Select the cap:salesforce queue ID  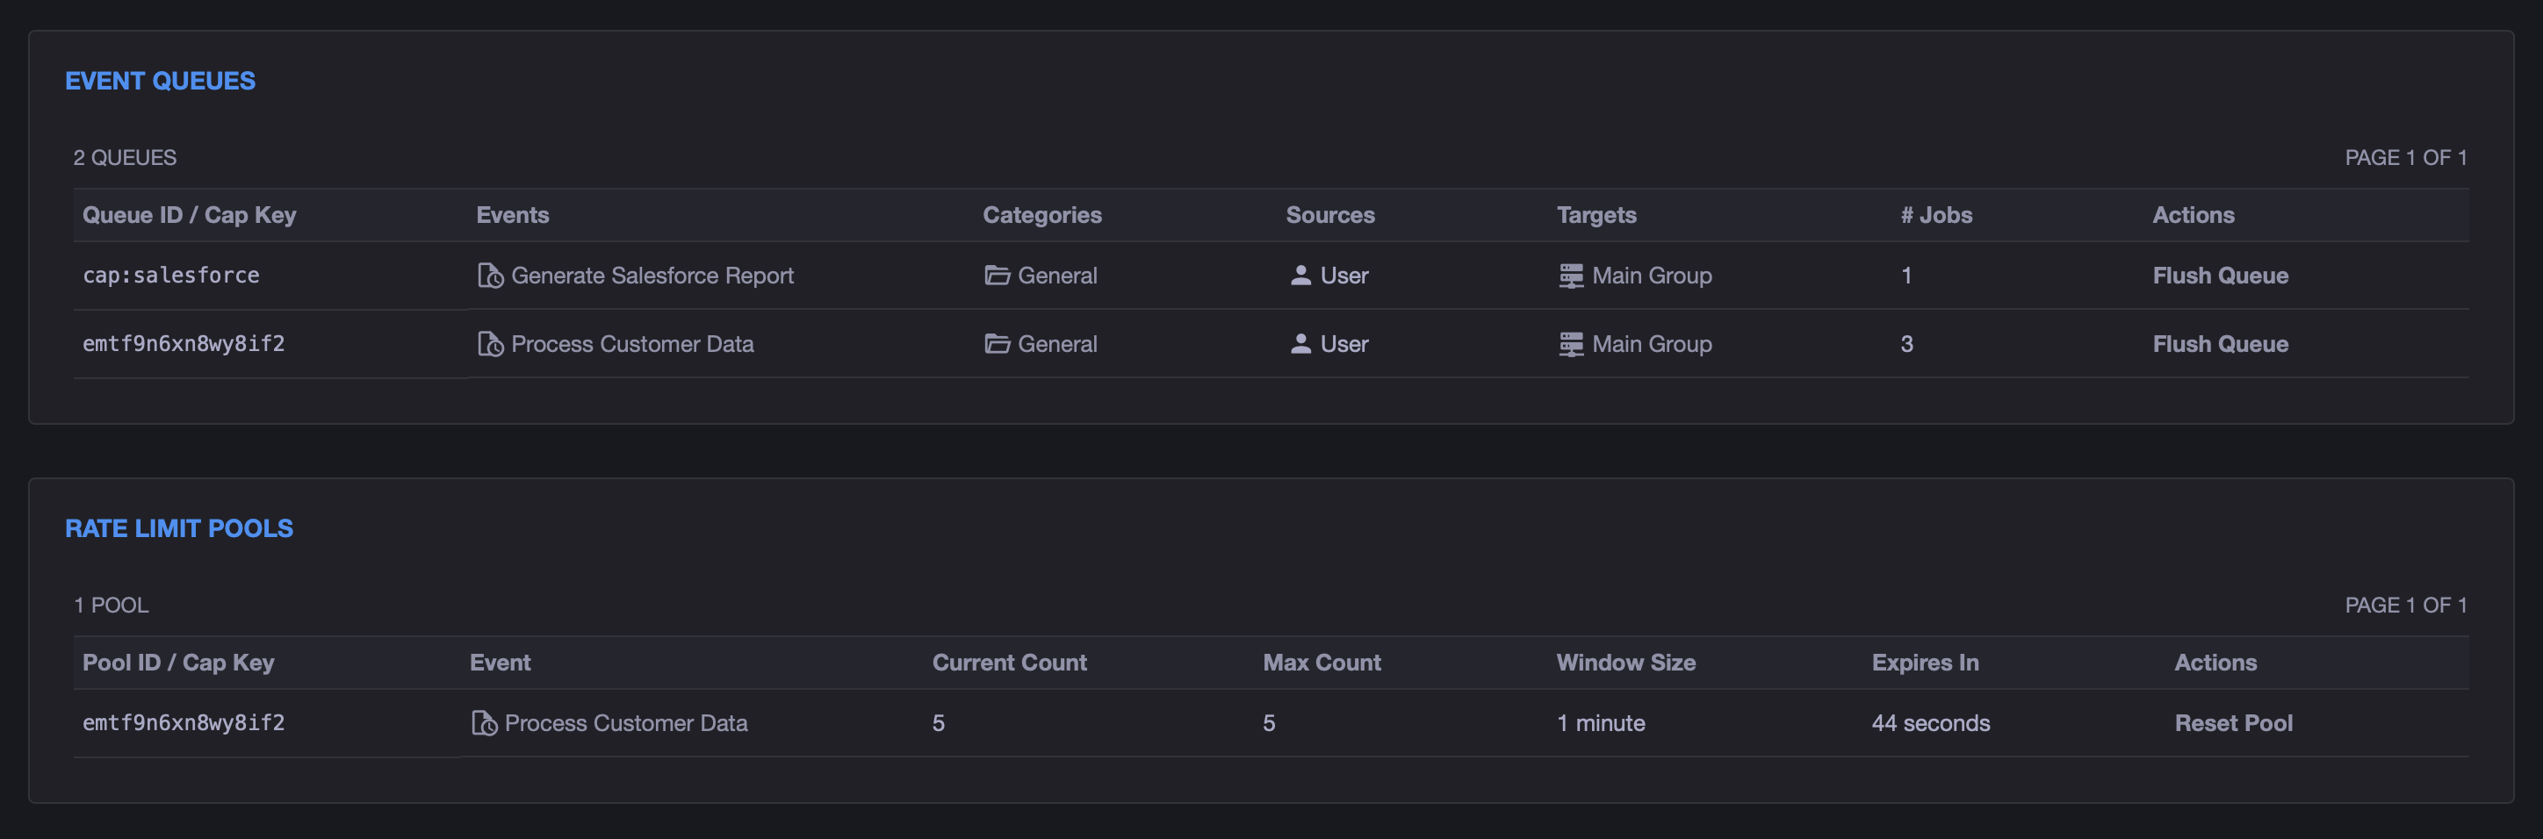170,276
